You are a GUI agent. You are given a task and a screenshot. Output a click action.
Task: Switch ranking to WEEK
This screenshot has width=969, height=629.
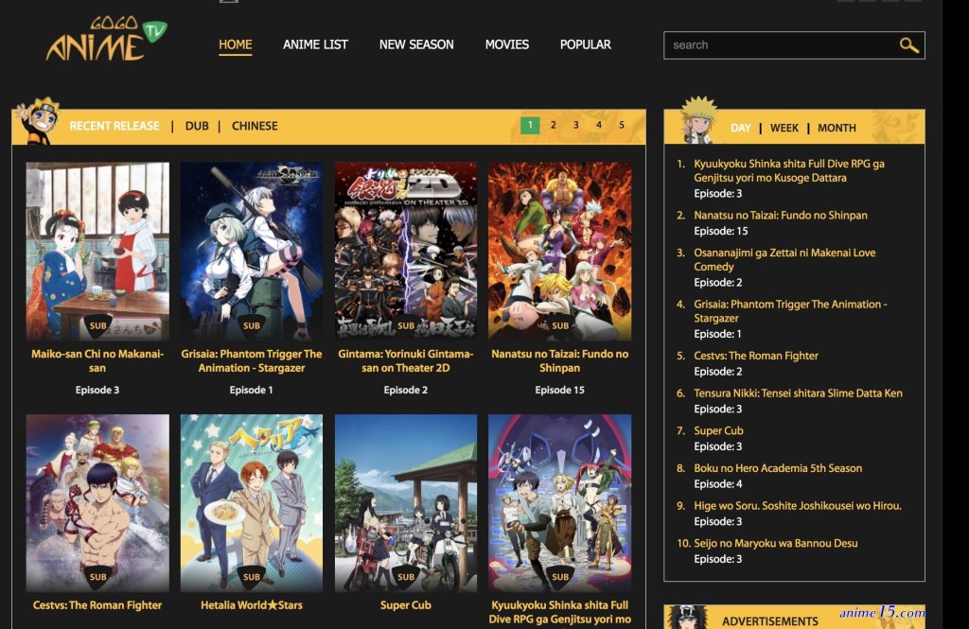coord(784,128)
